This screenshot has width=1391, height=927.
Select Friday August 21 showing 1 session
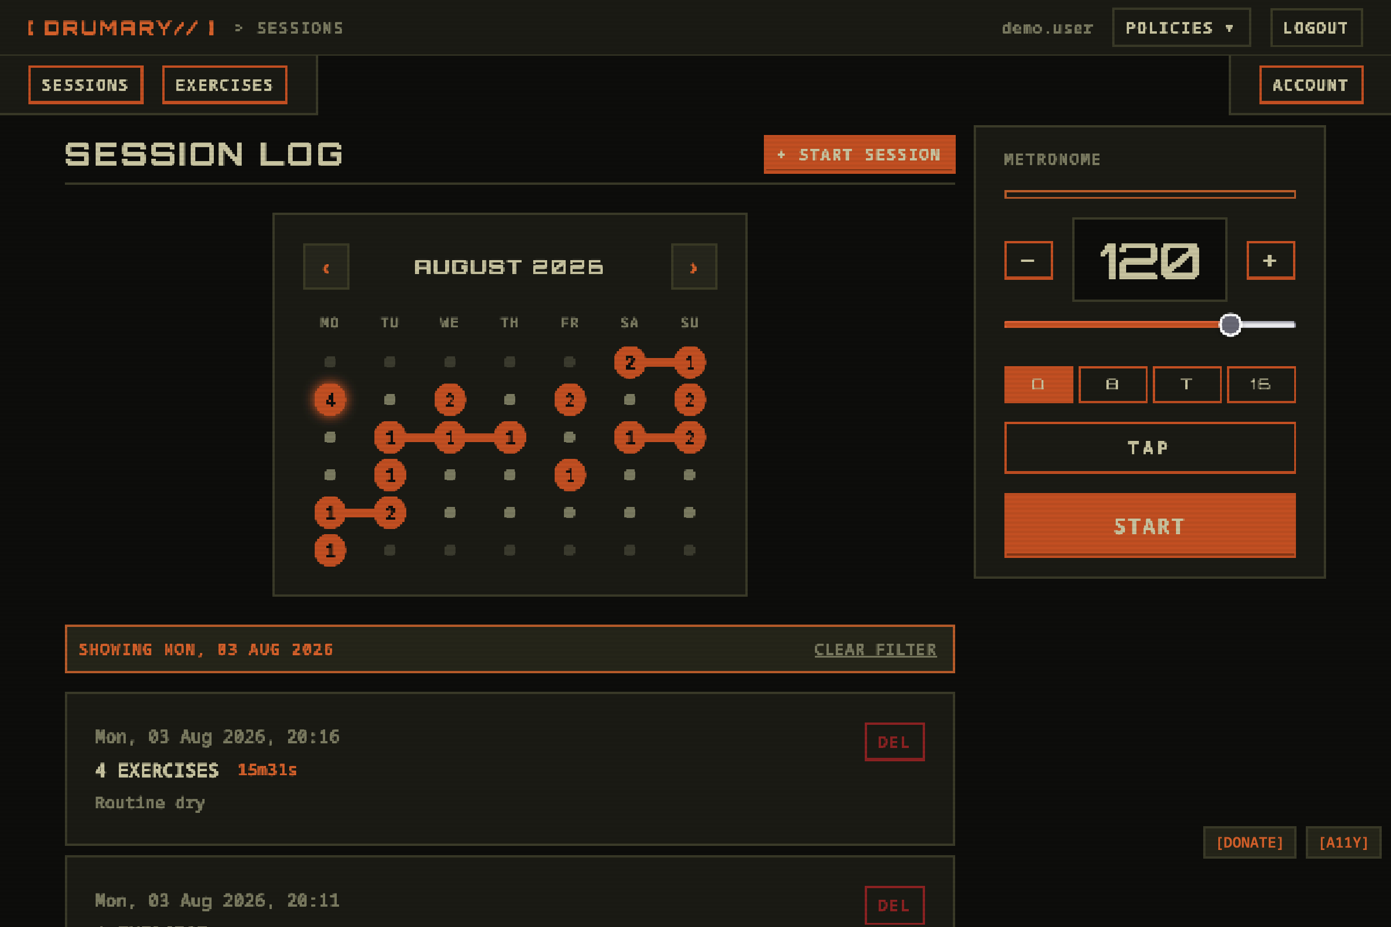570,475
